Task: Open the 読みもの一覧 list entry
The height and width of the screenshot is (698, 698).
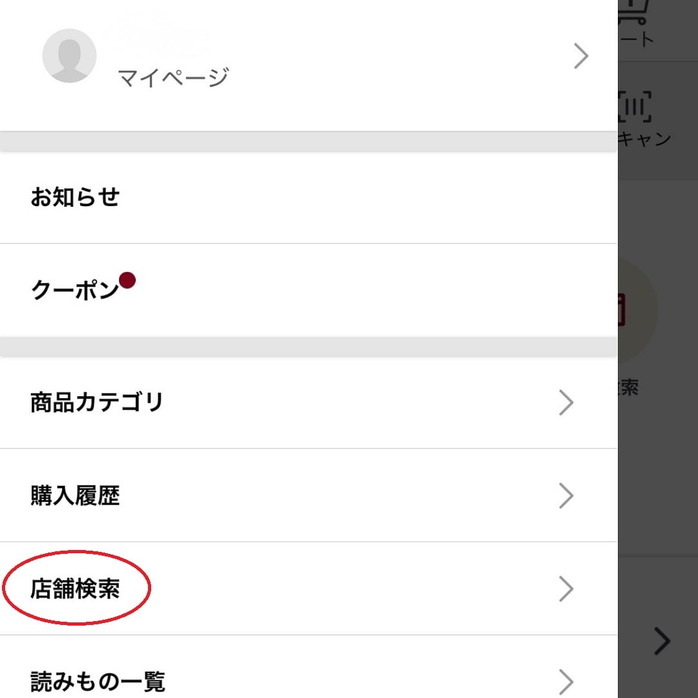Action: (x=308, y=667)
